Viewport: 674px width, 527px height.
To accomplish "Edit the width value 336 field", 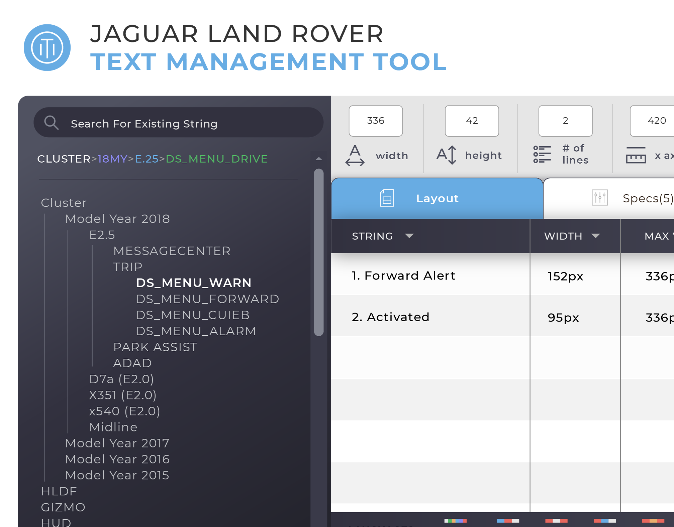I will click(376, 121).
